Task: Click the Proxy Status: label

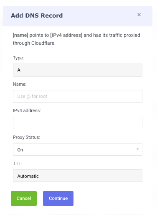Action: pos(26,137)
